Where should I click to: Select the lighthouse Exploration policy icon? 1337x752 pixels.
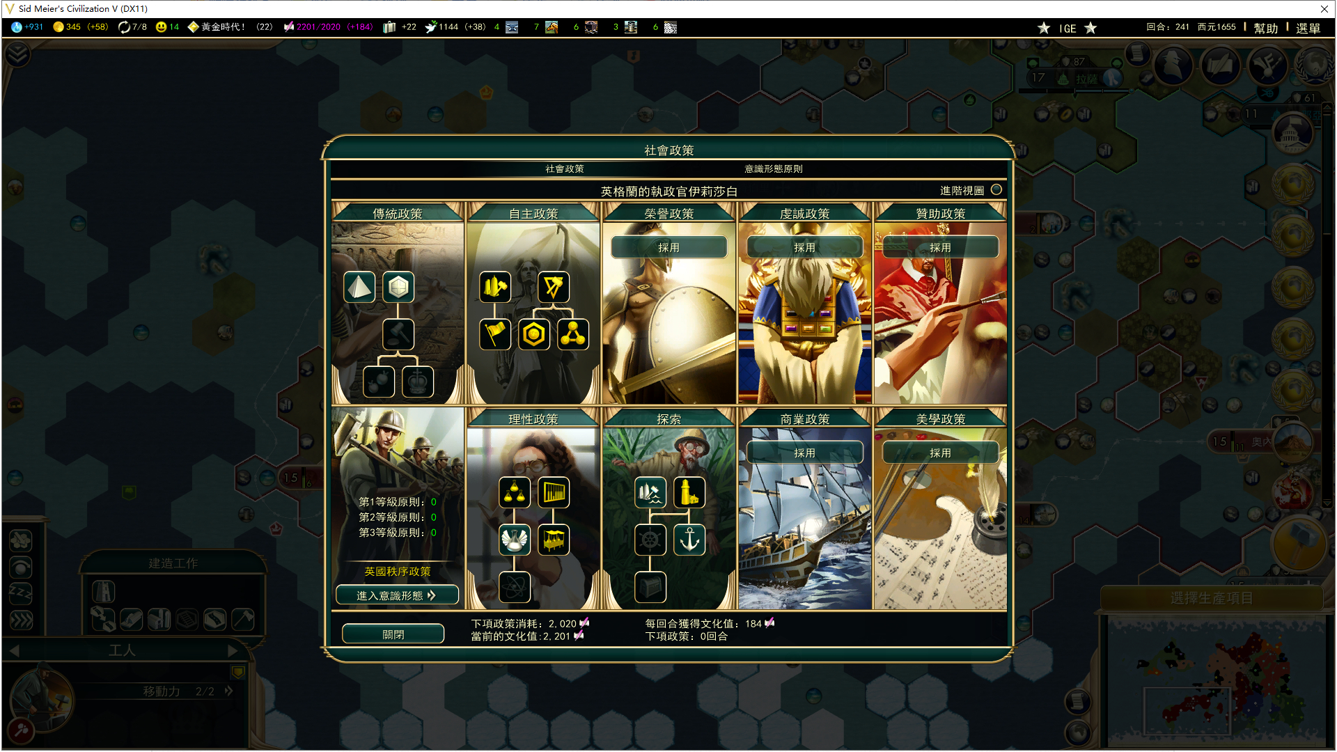(689, 492)
